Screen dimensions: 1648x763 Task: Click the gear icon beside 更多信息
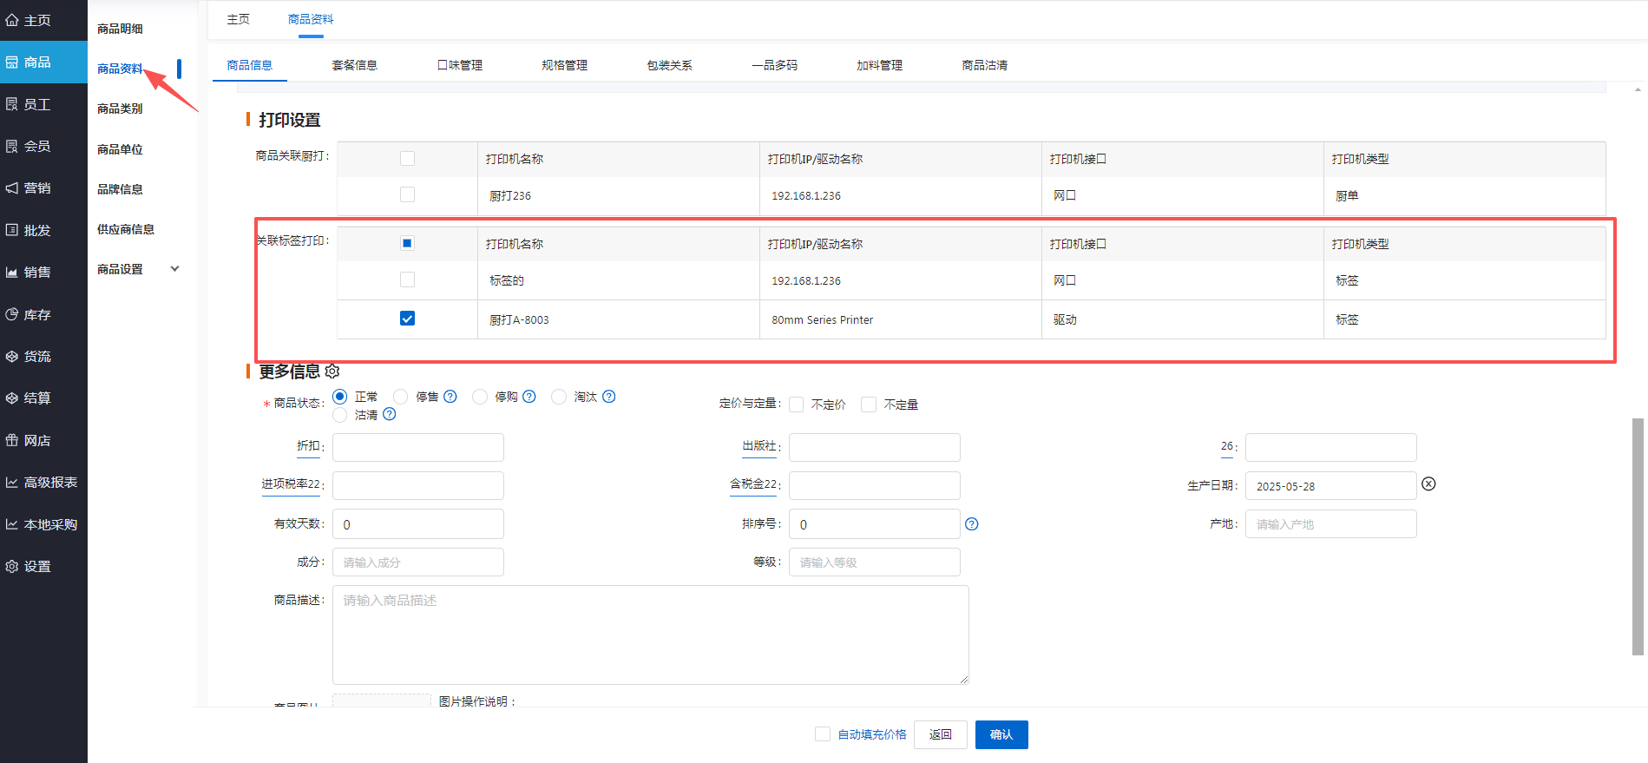332,372
